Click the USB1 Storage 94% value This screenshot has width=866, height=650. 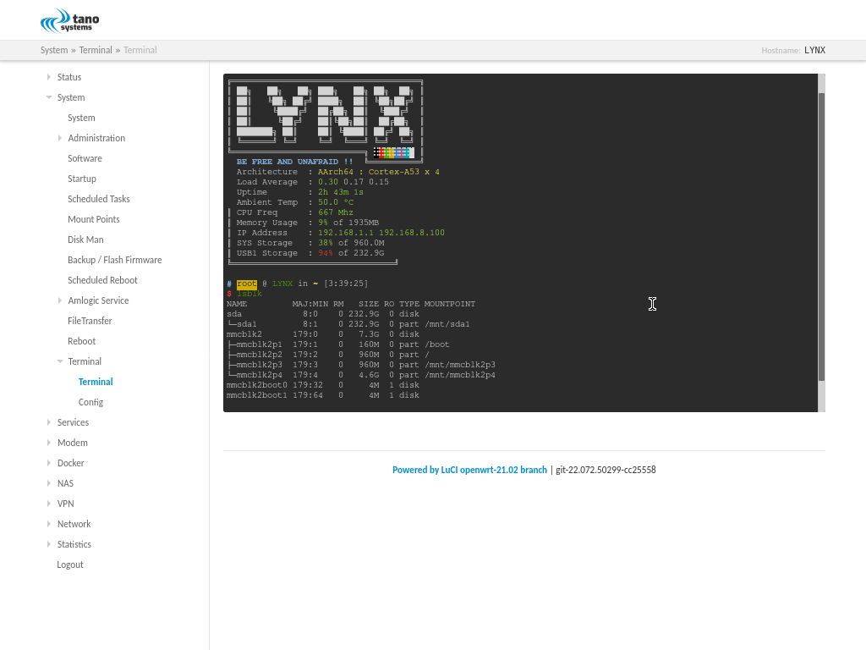pyautogui.click(x=326, y=253)
